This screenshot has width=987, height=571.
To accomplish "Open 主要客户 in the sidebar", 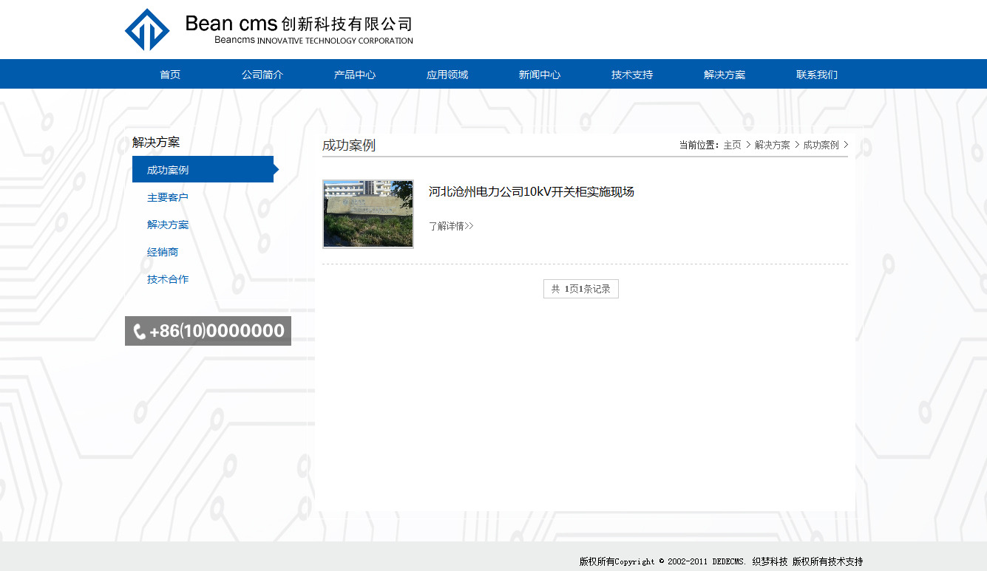I will click(x=168, y=197).
